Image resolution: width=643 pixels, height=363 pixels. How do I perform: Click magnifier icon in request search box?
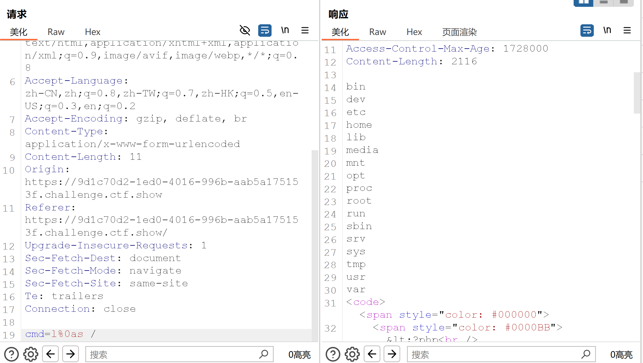(264, 354)
